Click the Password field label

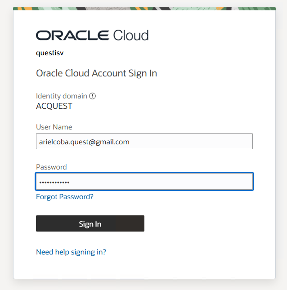pos(51,167)
